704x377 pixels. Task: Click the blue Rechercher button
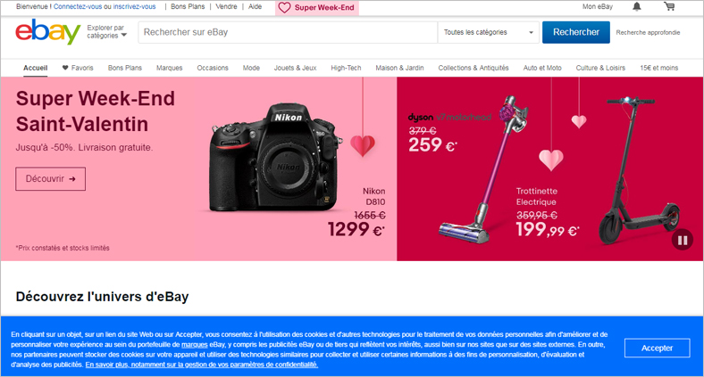pos(576,32)
